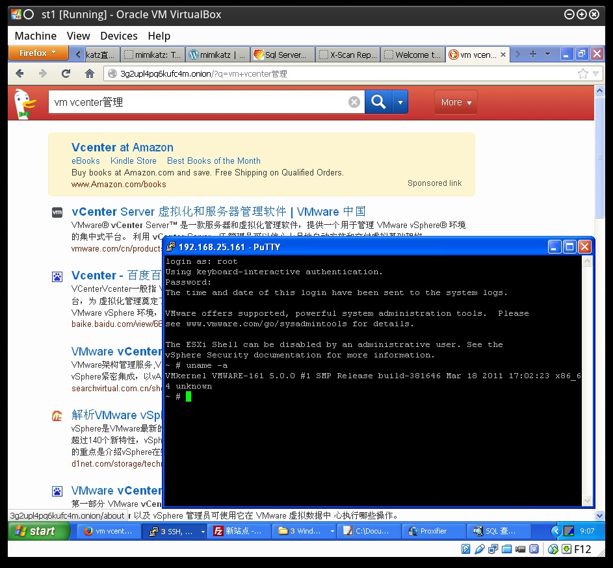This screenshot has height=568, width=613.
Task: Click the system tray monitor icon
Action: click(x=568, y=531)
